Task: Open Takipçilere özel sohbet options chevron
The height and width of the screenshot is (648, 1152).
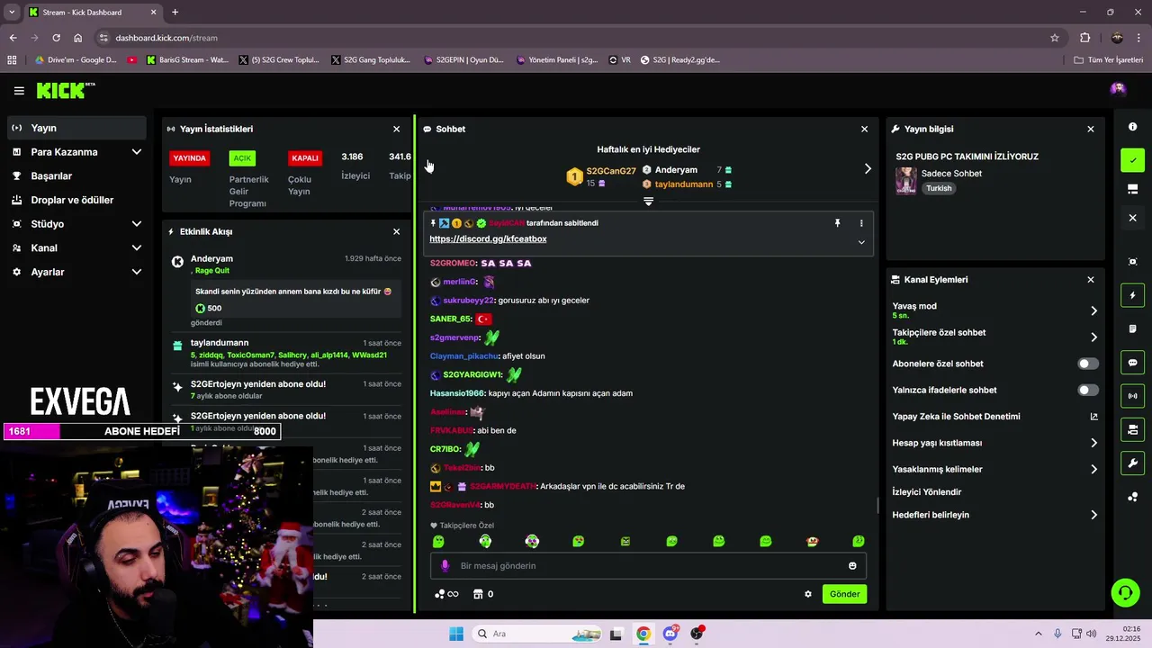Action: tap(1093, 337)
